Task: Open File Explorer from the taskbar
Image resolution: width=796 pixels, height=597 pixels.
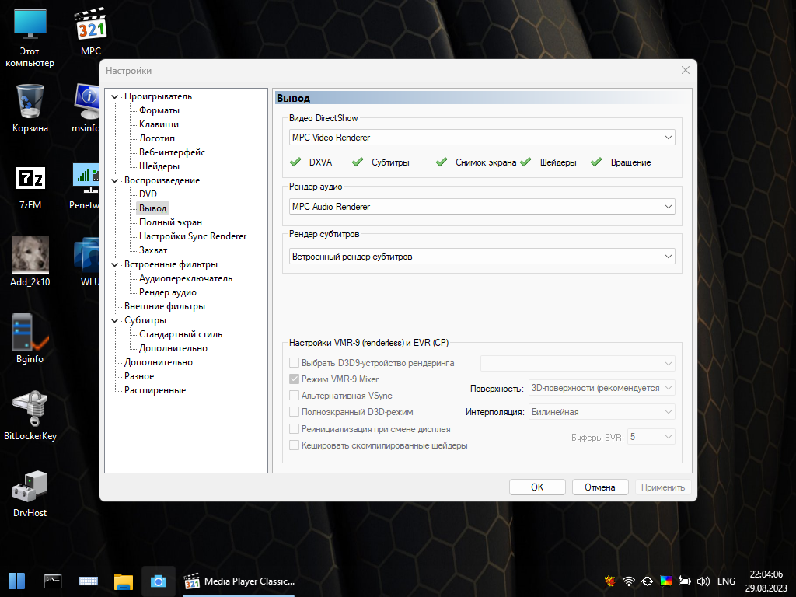Action: pyautogui.click(x=124, y=581)
